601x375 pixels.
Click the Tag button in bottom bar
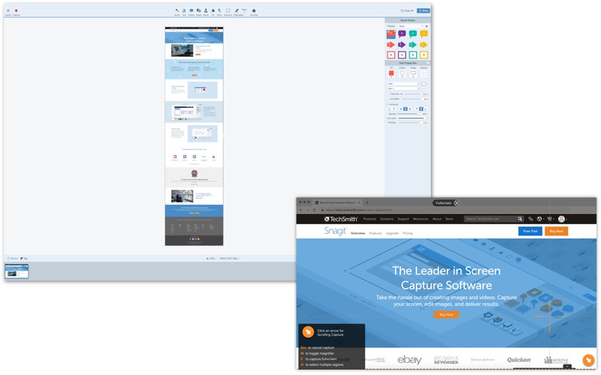24,259
